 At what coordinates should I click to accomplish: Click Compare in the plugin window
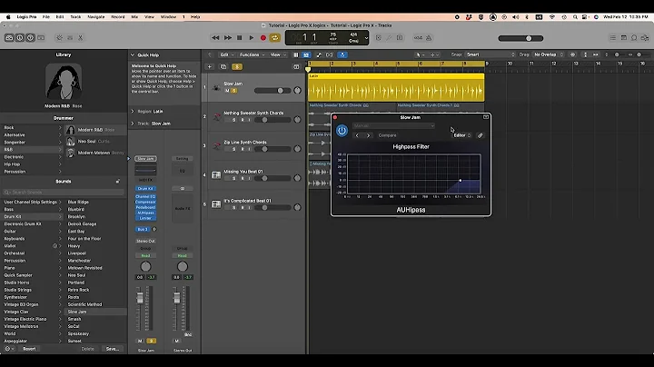tap(388, 135)
